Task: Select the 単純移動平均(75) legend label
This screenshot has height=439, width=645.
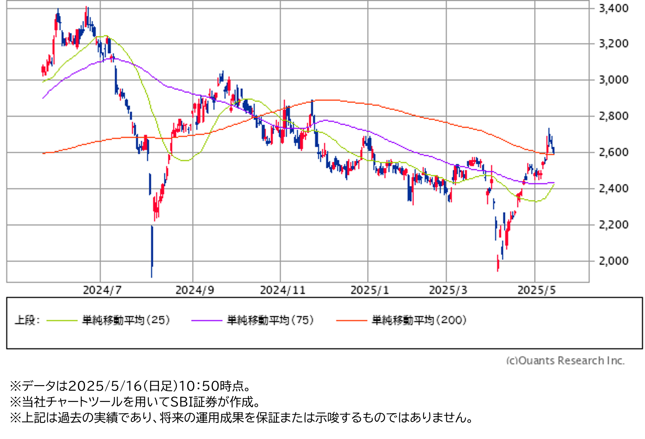Action: coord(270,320)
